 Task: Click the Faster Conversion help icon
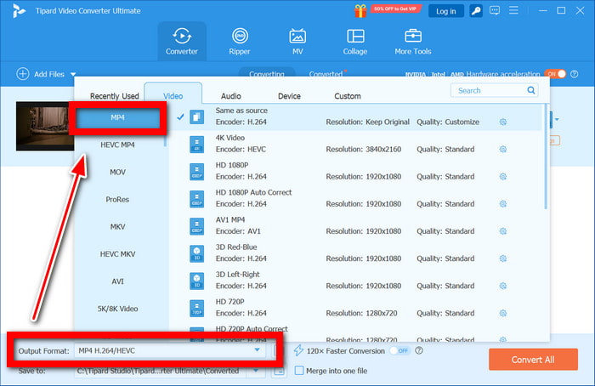(x=418, y=350)
